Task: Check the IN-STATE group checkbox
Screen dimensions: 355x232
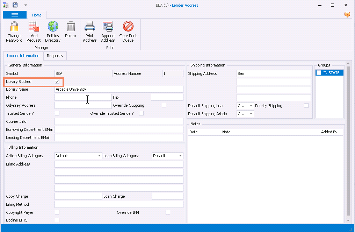Action: 319,73
